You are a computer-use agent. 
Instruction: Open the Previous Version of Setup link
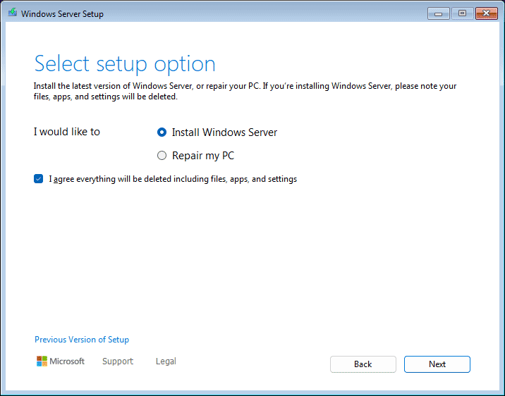pyautogui.click(x=82, y=340)
